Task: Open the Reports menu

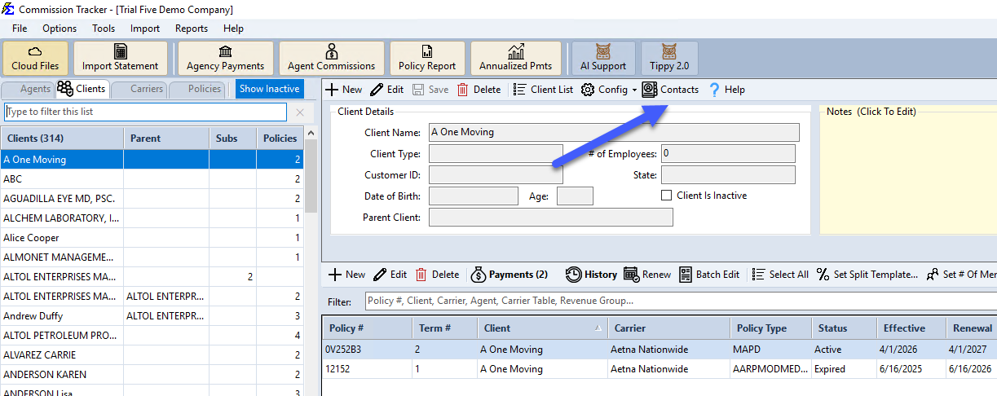Action: 192,29
